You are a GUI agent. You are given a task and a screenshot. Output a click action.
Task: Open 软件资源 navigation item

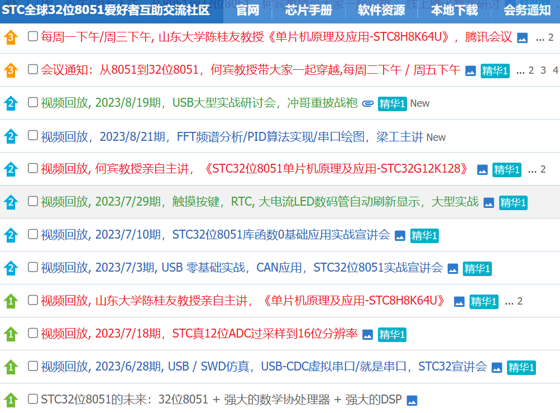[x=381, y=11]
